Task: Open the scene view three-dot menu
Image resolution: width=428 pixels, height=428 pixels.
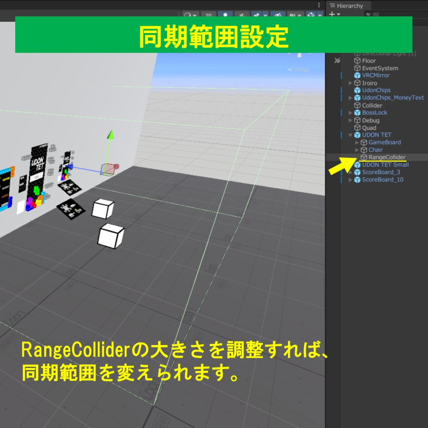Action: 318,5
